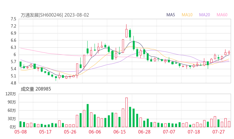Click the 07-27 date axis label
234x139 pixels.
[219, 132]
